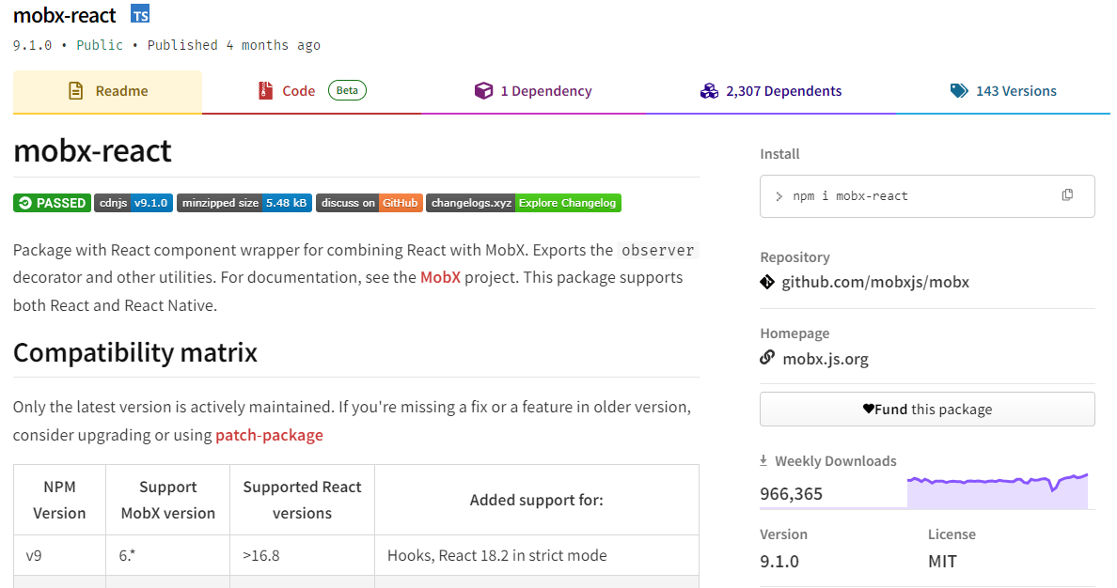The width and height of the screenshot is (1117, 588).
Task: Click the Versions tags icon
Action: [x=959, y=90]
